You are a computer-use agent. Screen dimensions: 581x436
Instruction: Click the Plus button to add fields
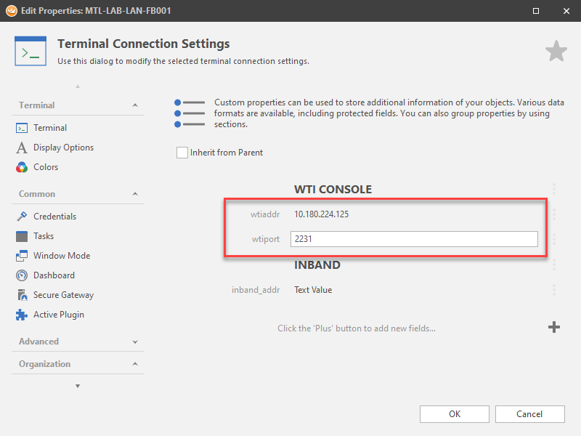click(x=553, y=328)
